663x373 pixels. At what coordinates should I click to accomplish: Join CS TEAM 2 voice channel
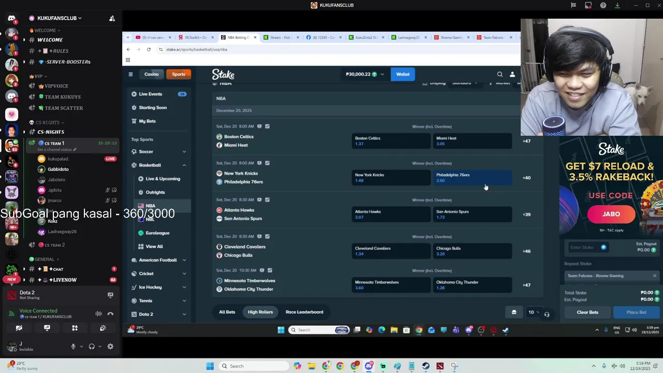pos(54,245)
